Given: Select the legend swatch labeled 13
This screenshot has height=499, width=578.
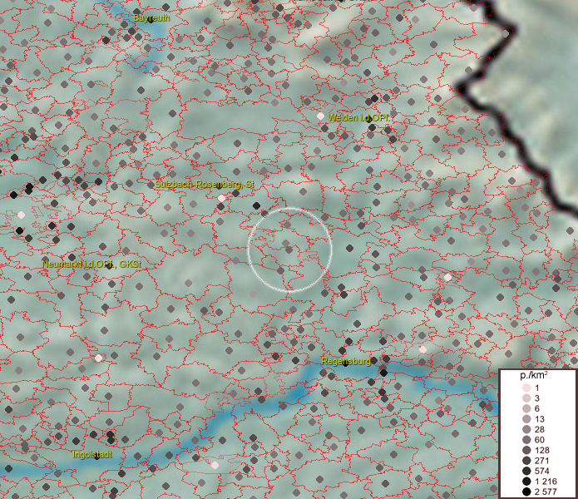Looking at the screenshot, I should pos(526,419).
